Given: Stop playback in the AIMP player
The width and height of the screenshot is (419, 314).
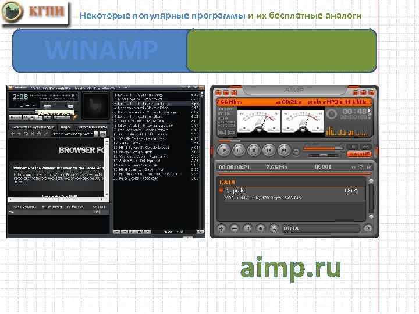Looking at the screenshot, I should point(254,151).
